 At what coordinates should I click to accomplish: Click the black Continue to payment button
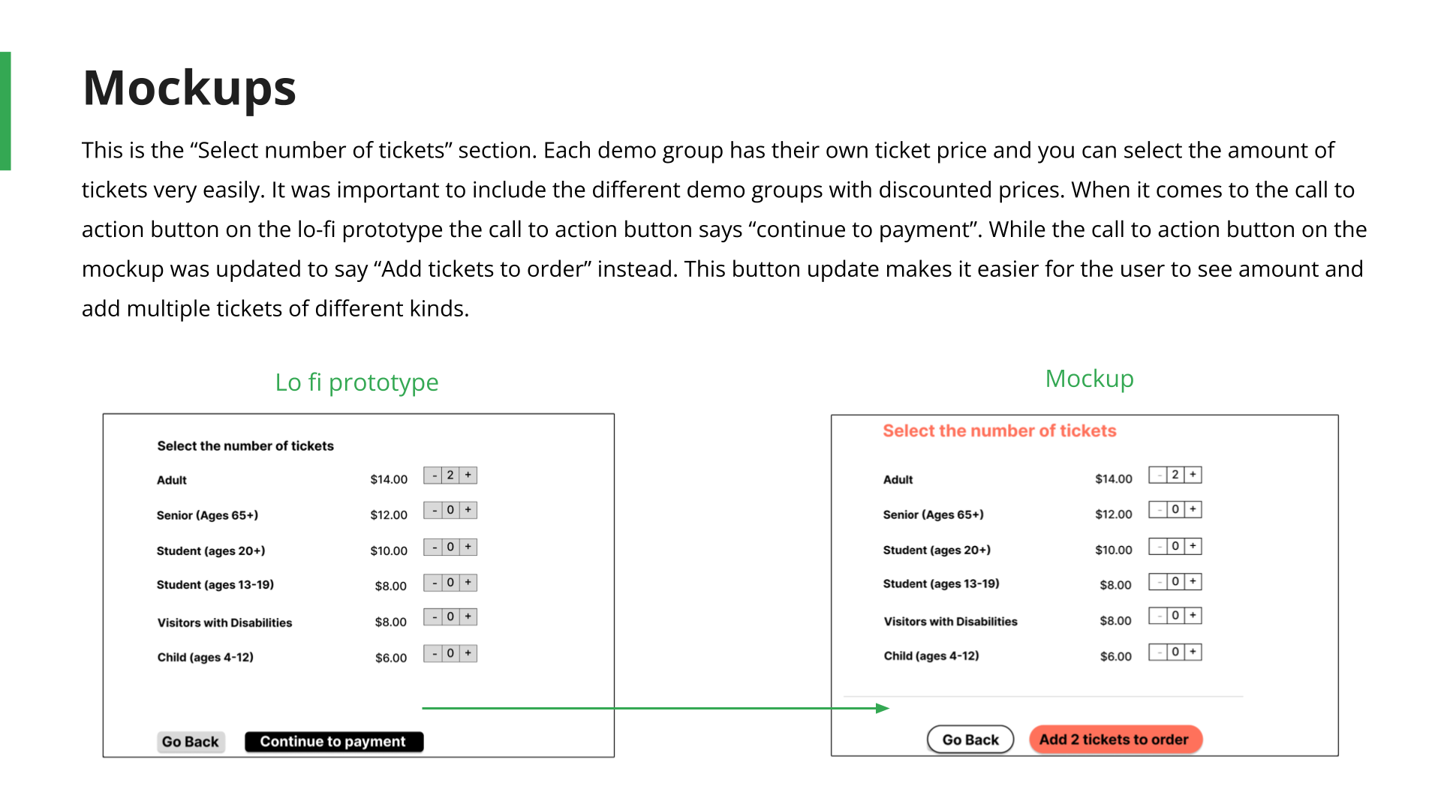[x=333, y=742]
